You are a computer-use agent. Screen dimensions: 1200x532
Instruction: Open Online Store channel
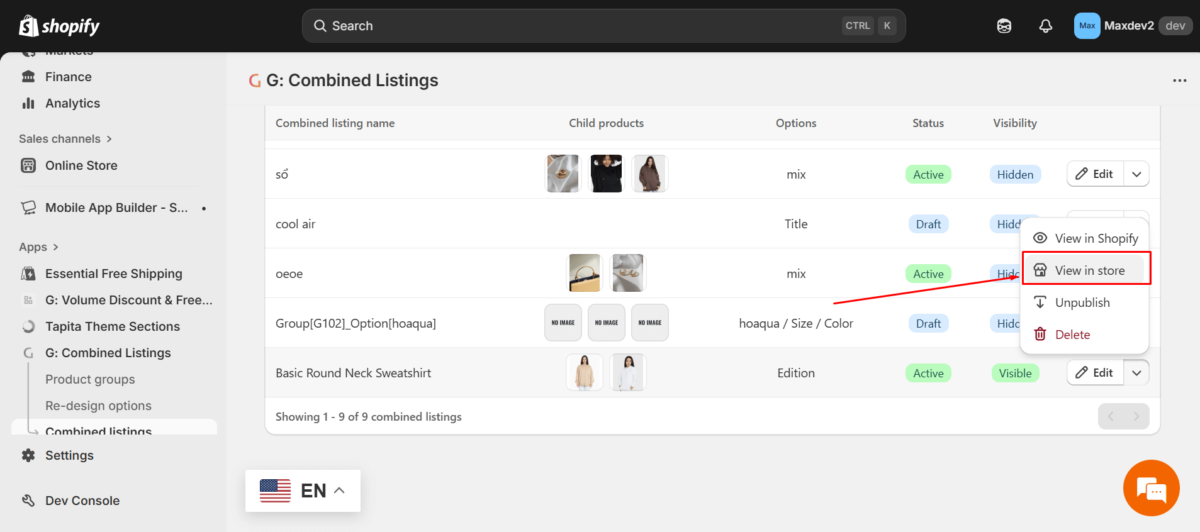81,165
